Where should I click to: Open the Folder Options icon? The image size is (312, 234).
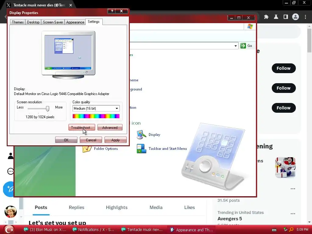coord(87,149)
